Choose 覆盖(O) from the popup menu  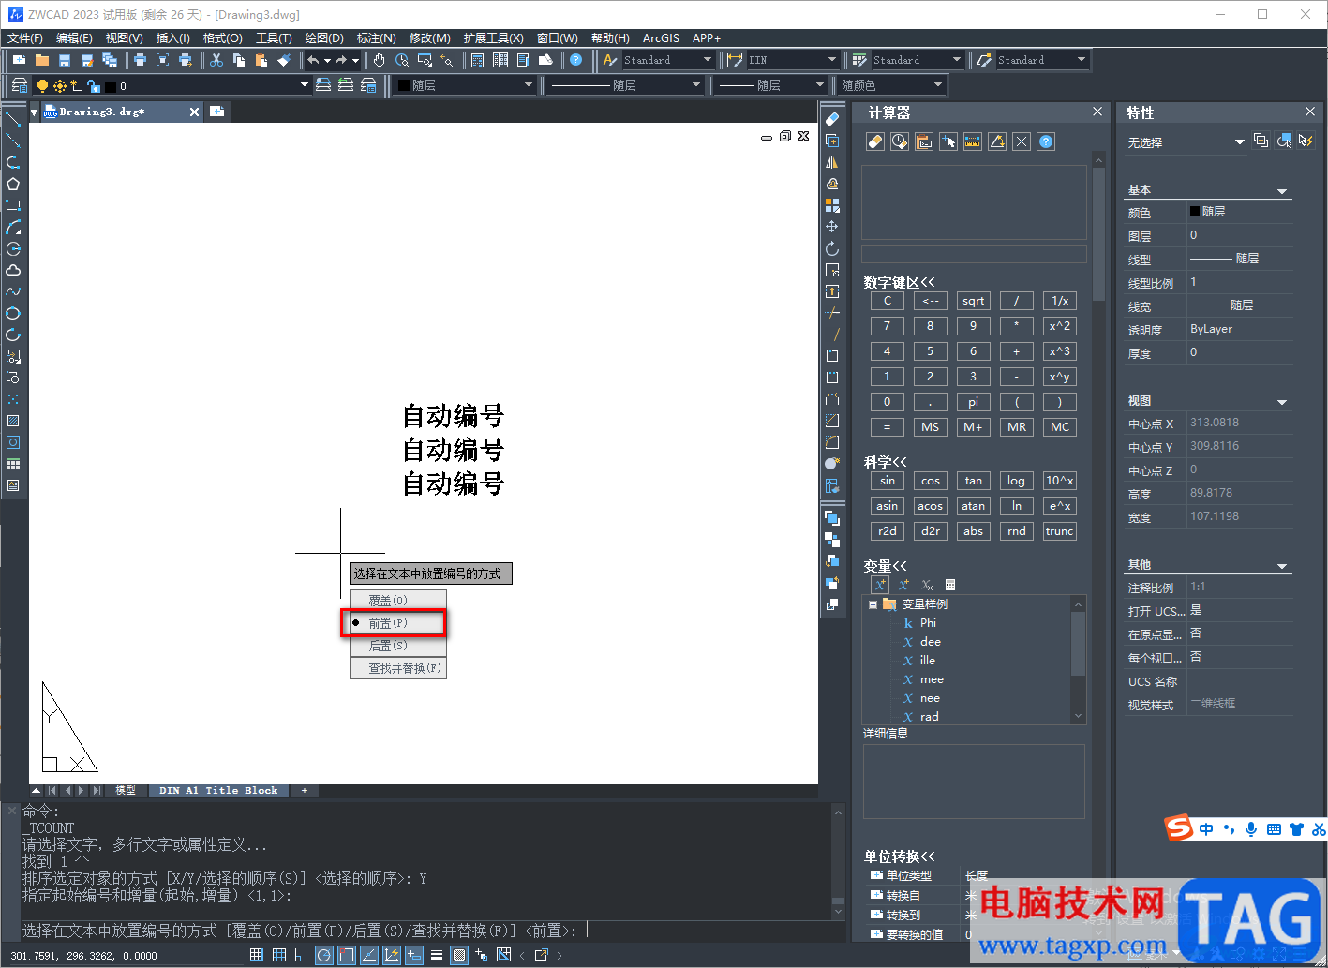tap(398, 601)
